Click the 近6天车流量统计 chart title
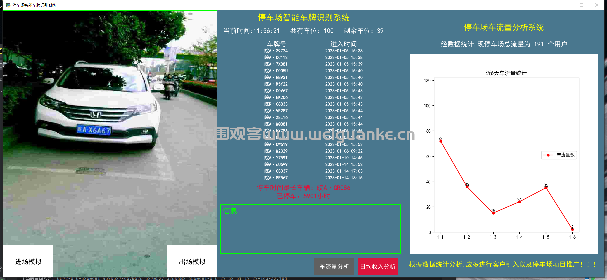 [x=506, y=73]
